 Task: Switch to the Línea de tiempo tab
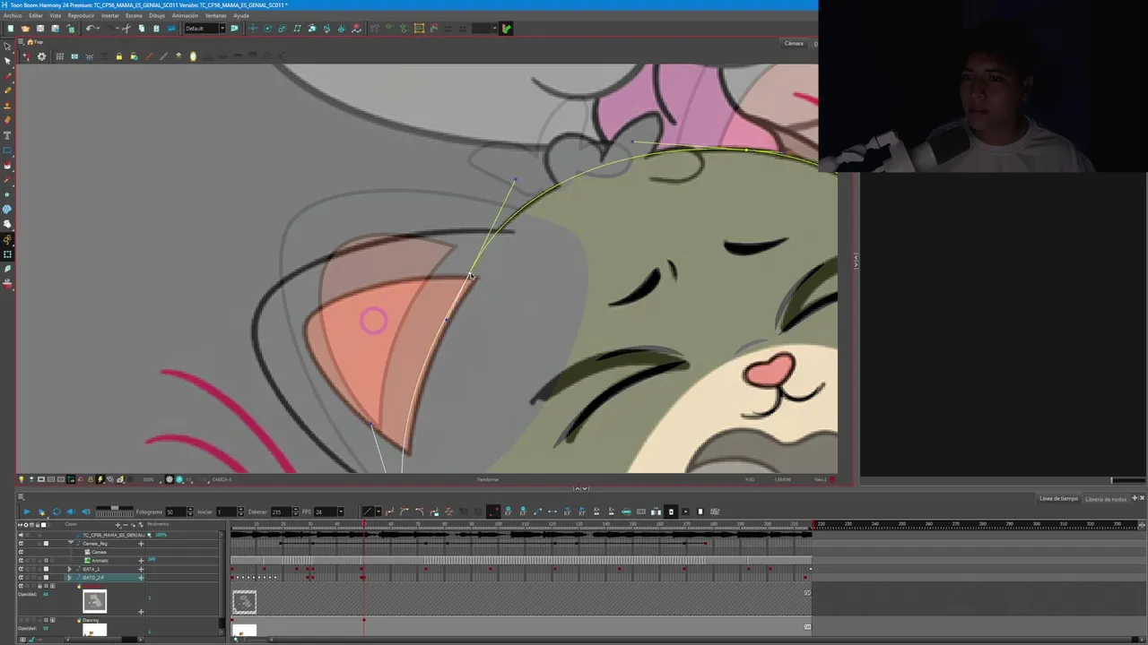click(1058, 499)
